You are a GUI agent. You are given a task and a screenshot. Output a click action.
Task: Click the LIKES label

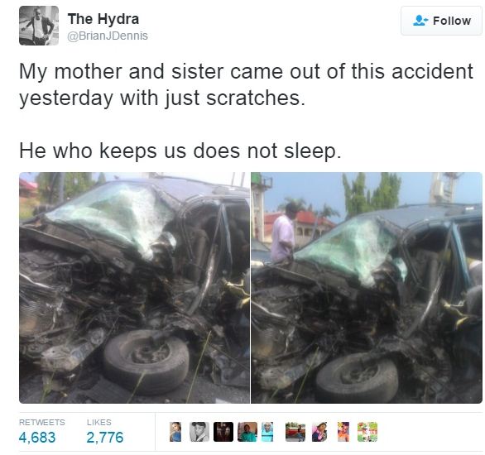[x=99, y=422]
